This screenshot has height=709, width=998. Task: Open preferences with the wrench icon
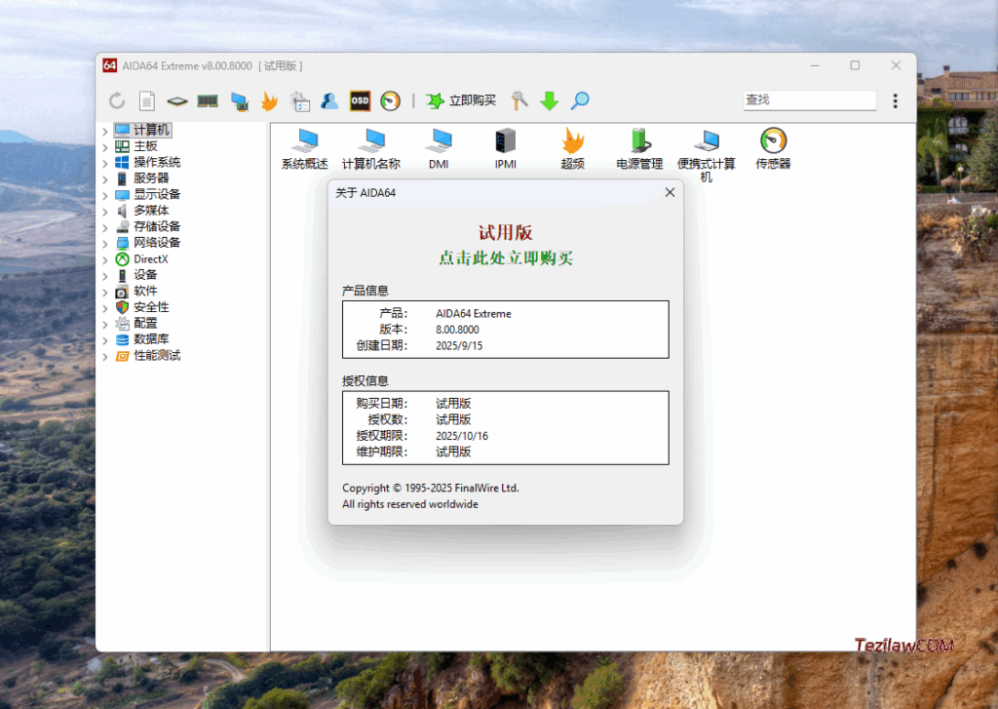(x=519, y=100)
